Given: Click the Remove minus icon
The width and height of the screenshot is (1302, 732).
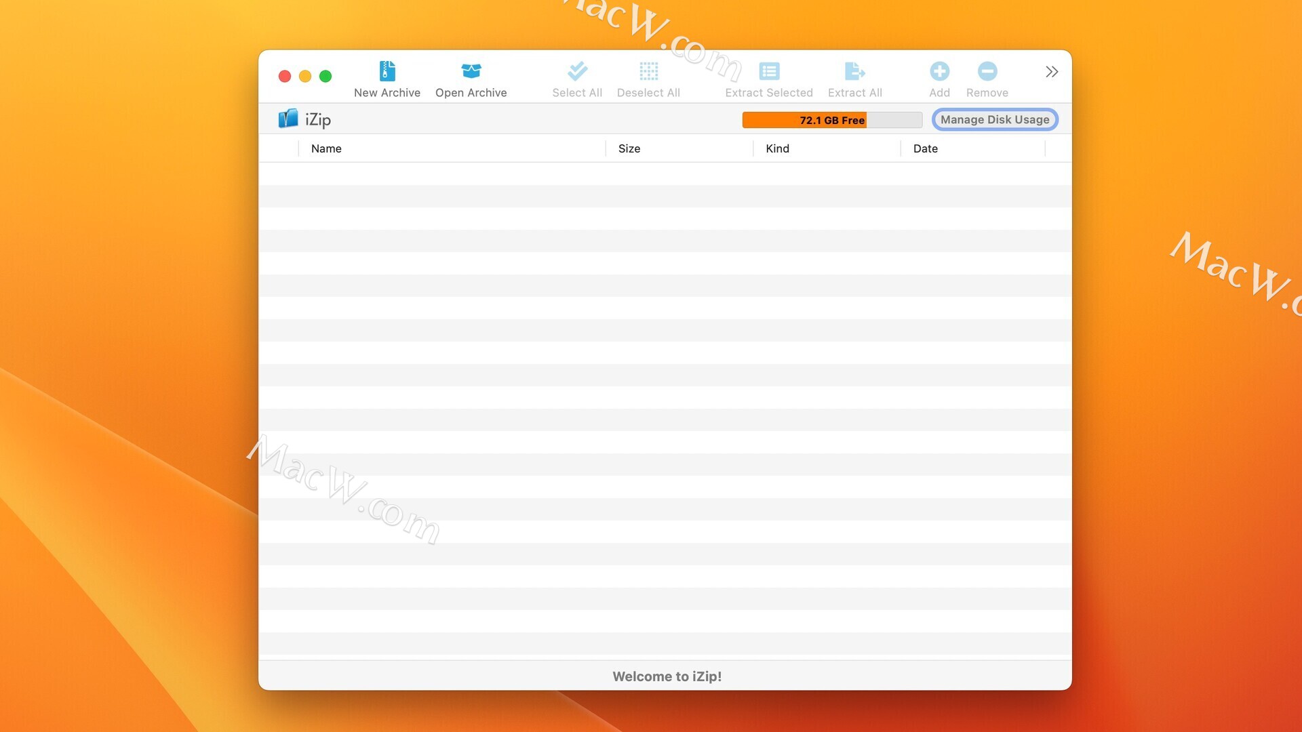Looking at the screenshot, I should coord(987,71).
